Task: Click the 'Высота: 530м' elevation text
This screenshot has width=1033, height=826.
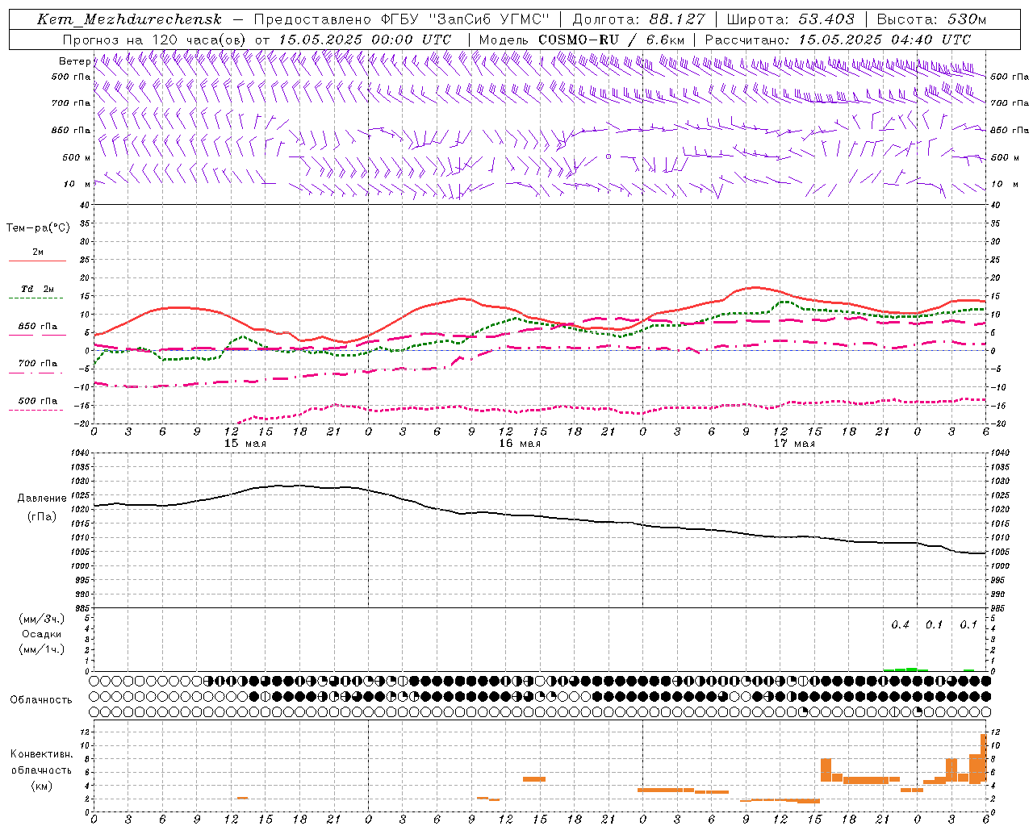Action: coord(931,19)
